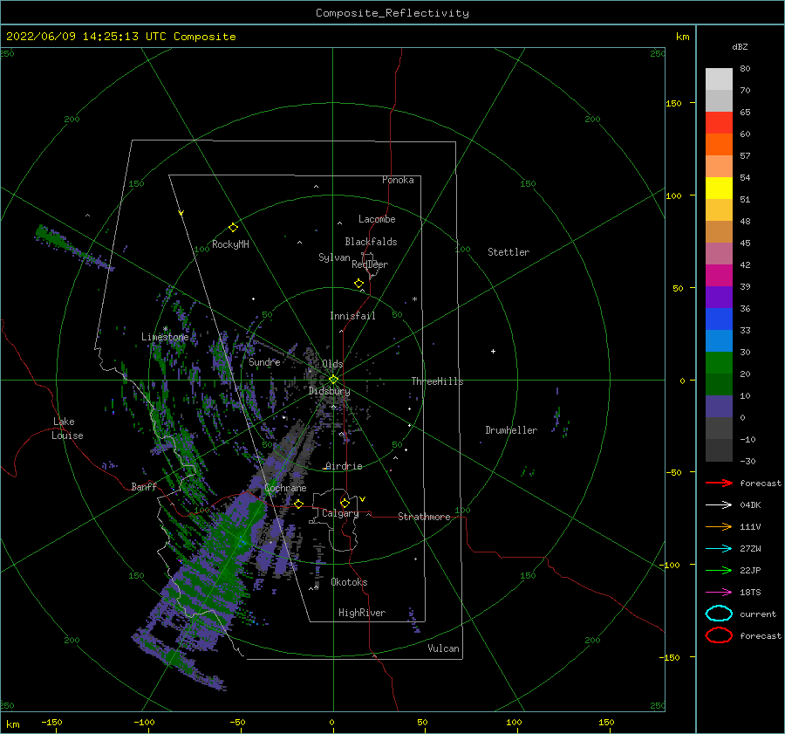Choose the 36 dBZ blue color swatch
Image resolution: width=785 pixels, height=734 pixels.
[719, 319]
